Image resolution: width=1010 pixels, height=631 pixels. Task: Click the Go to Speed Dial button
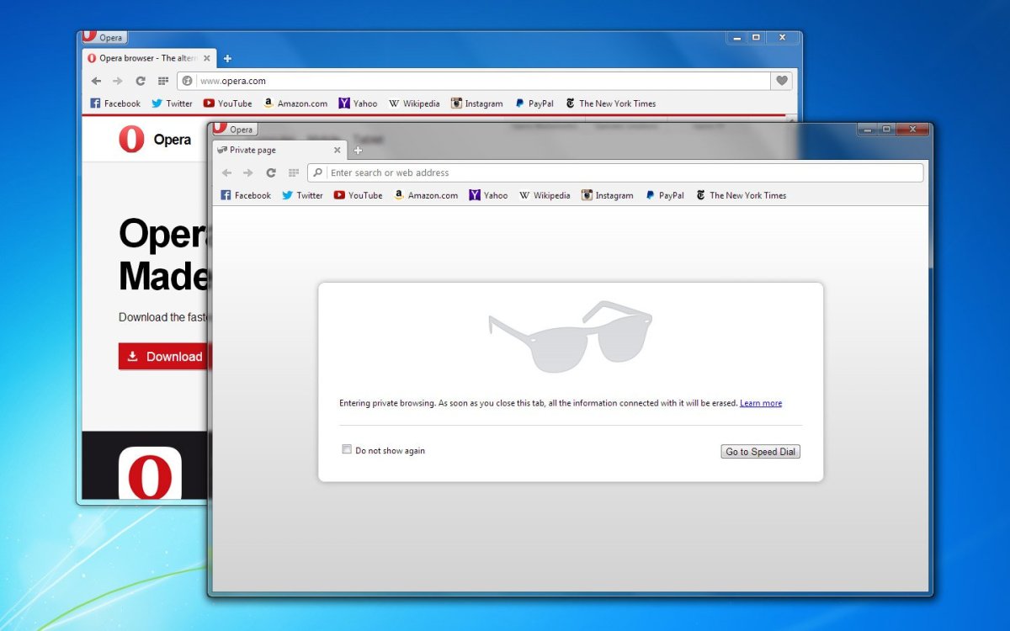760,452
